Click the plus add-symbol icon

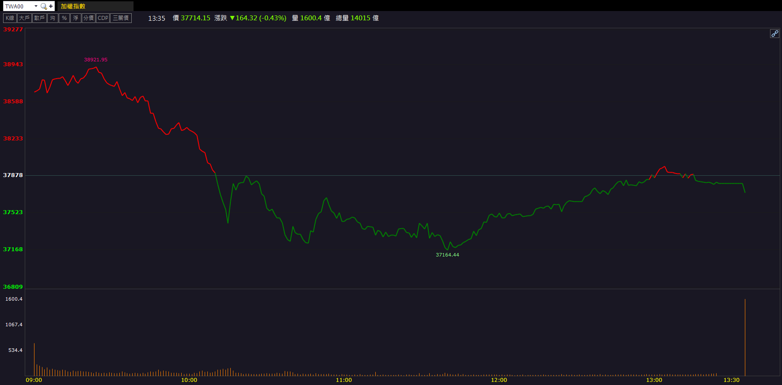pos(51,6)
